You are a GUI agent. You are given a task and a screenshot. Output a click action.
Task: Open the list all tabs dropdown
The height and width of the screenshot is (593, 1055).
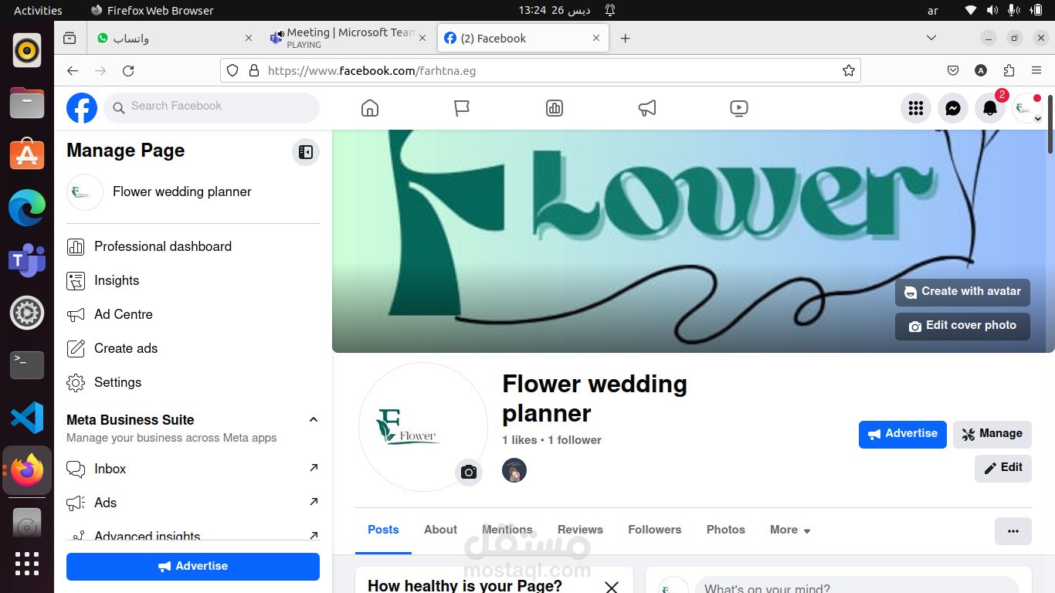point(931,38)
